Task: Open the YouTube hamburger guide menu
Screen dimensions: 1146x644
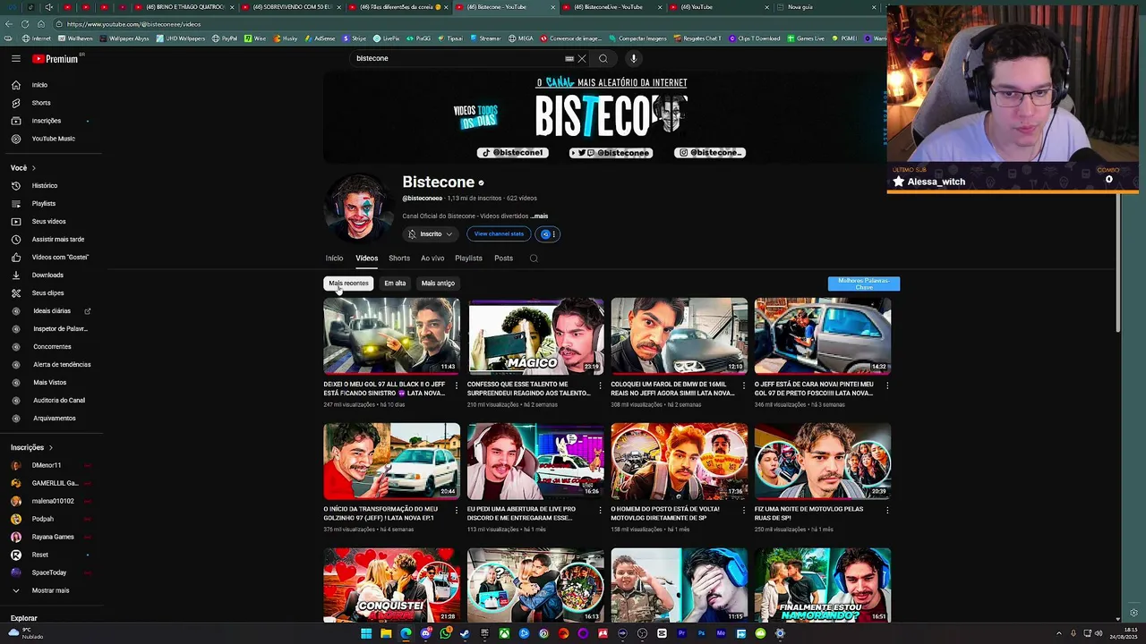Action: (15, 58)
